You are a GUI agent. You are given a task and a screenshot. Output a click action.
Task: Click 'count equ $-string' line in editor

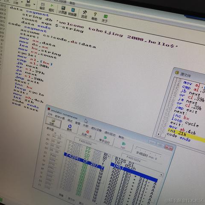click(53, 25)
